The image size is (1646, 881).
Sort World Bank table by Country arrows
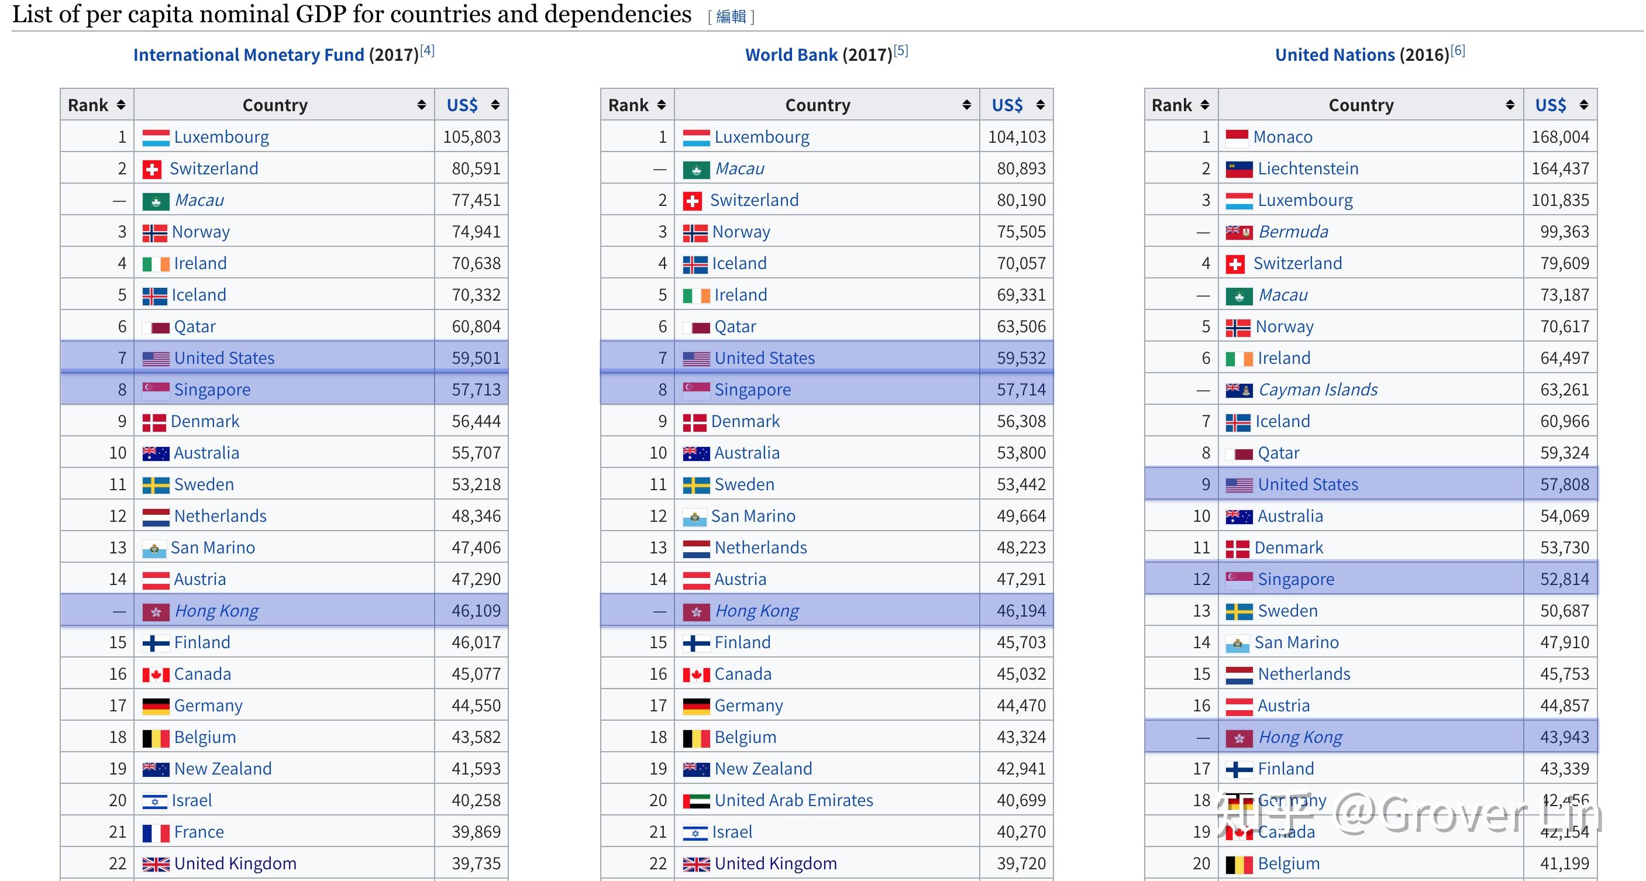pos(966,105)
